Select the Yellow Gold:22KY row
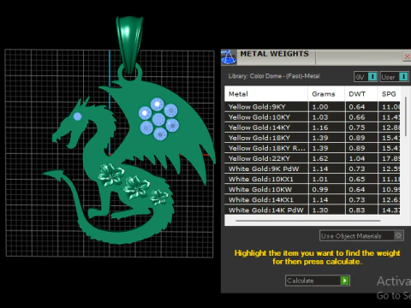The image size is (411, 308). pos(313,158)
